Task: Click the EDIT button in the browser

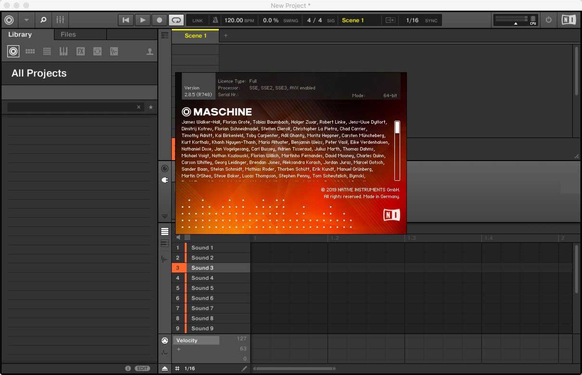Action: (x=142, y=368)
